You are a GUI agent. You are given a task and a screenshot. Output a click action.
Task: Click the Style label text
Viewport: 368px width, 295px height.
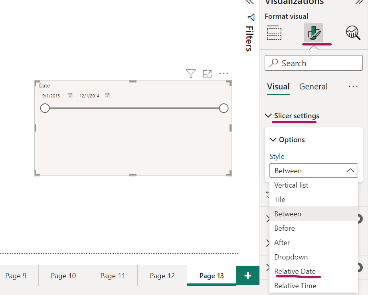[277, 156]
